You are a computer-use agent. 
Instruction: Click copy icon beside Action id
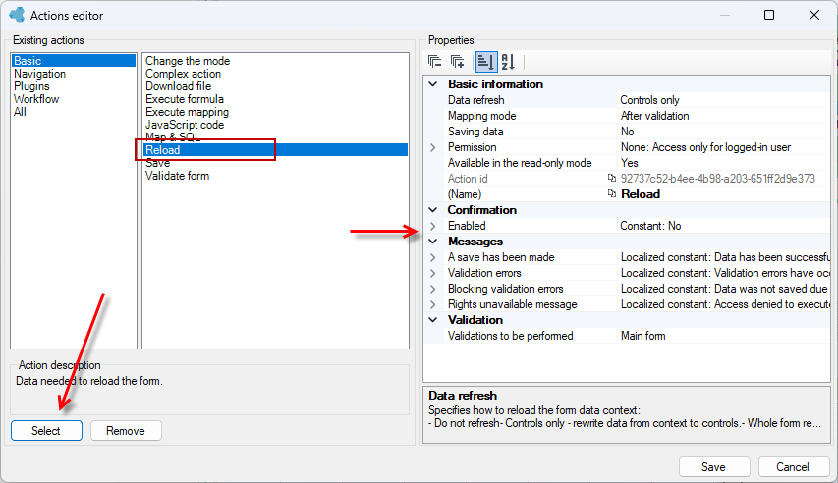pyautogui.click(x=612, y=179)
